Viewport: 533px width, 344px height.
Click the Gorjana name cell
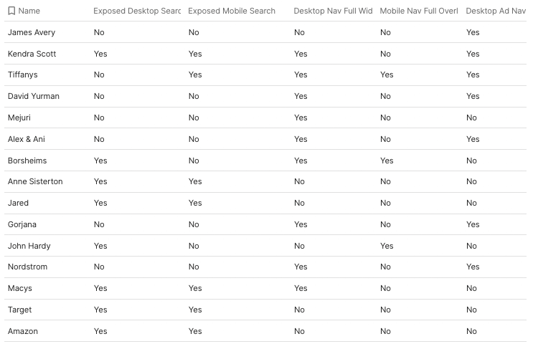click(x=23, y=224)
